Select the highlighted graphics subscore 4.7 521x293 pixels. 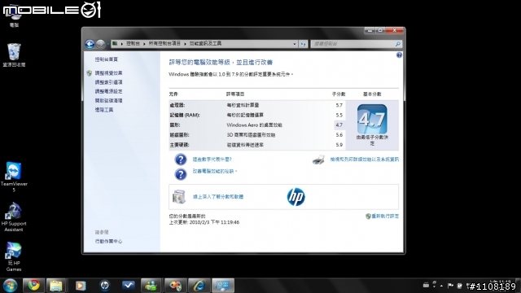point(339,125)
